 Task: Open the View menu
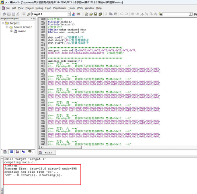[21, 8]
